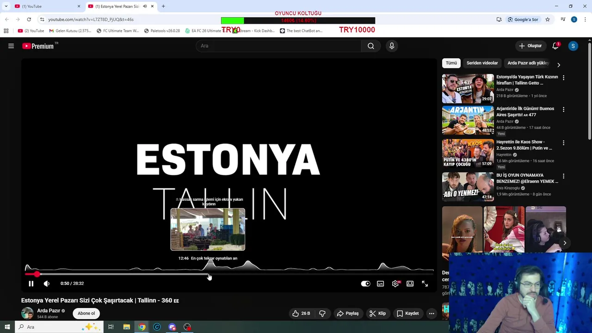Enter fullscreen mode
592x333 pixels.
(425, 284)
